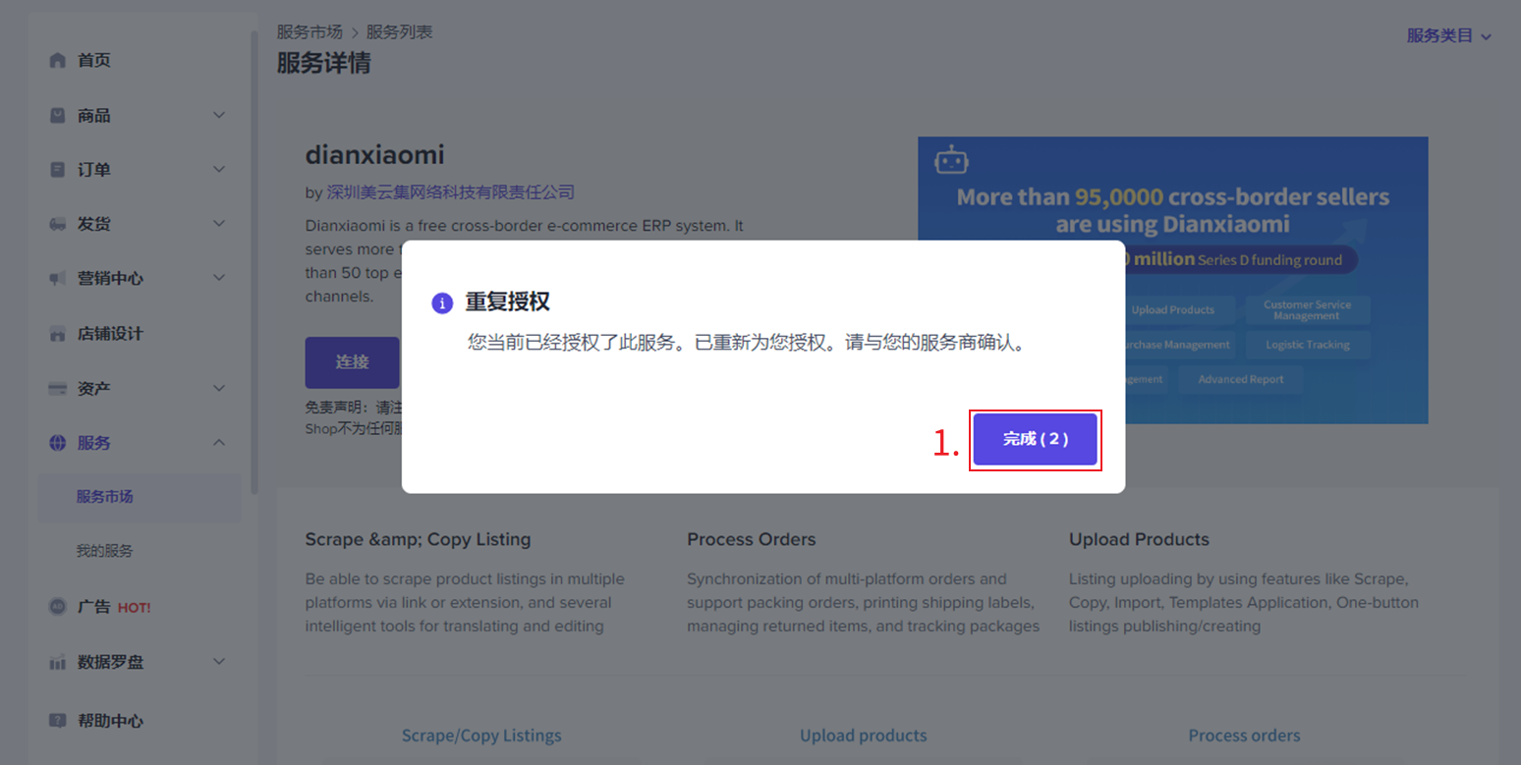This screenshot has width=1521, height=765.
Task: Click the 连接 connect button
Action: (352, 362)
